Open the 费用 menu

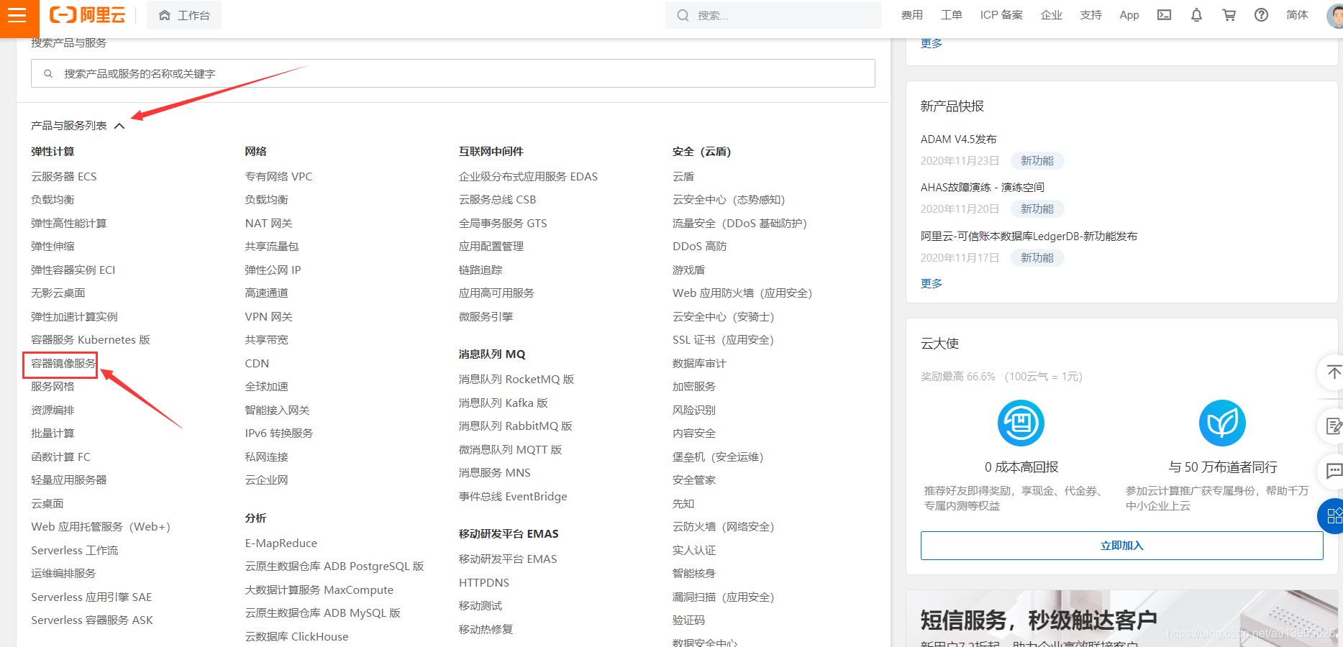912,15
